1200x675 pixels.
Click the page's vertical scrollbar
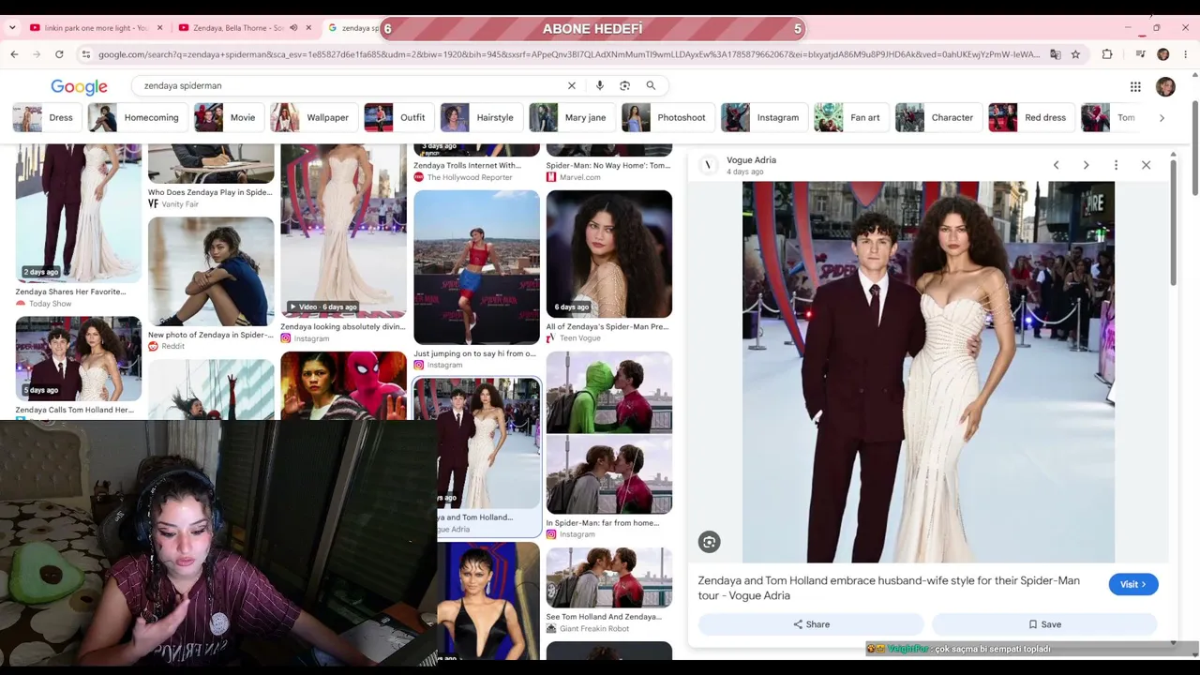pos(1194,148)
